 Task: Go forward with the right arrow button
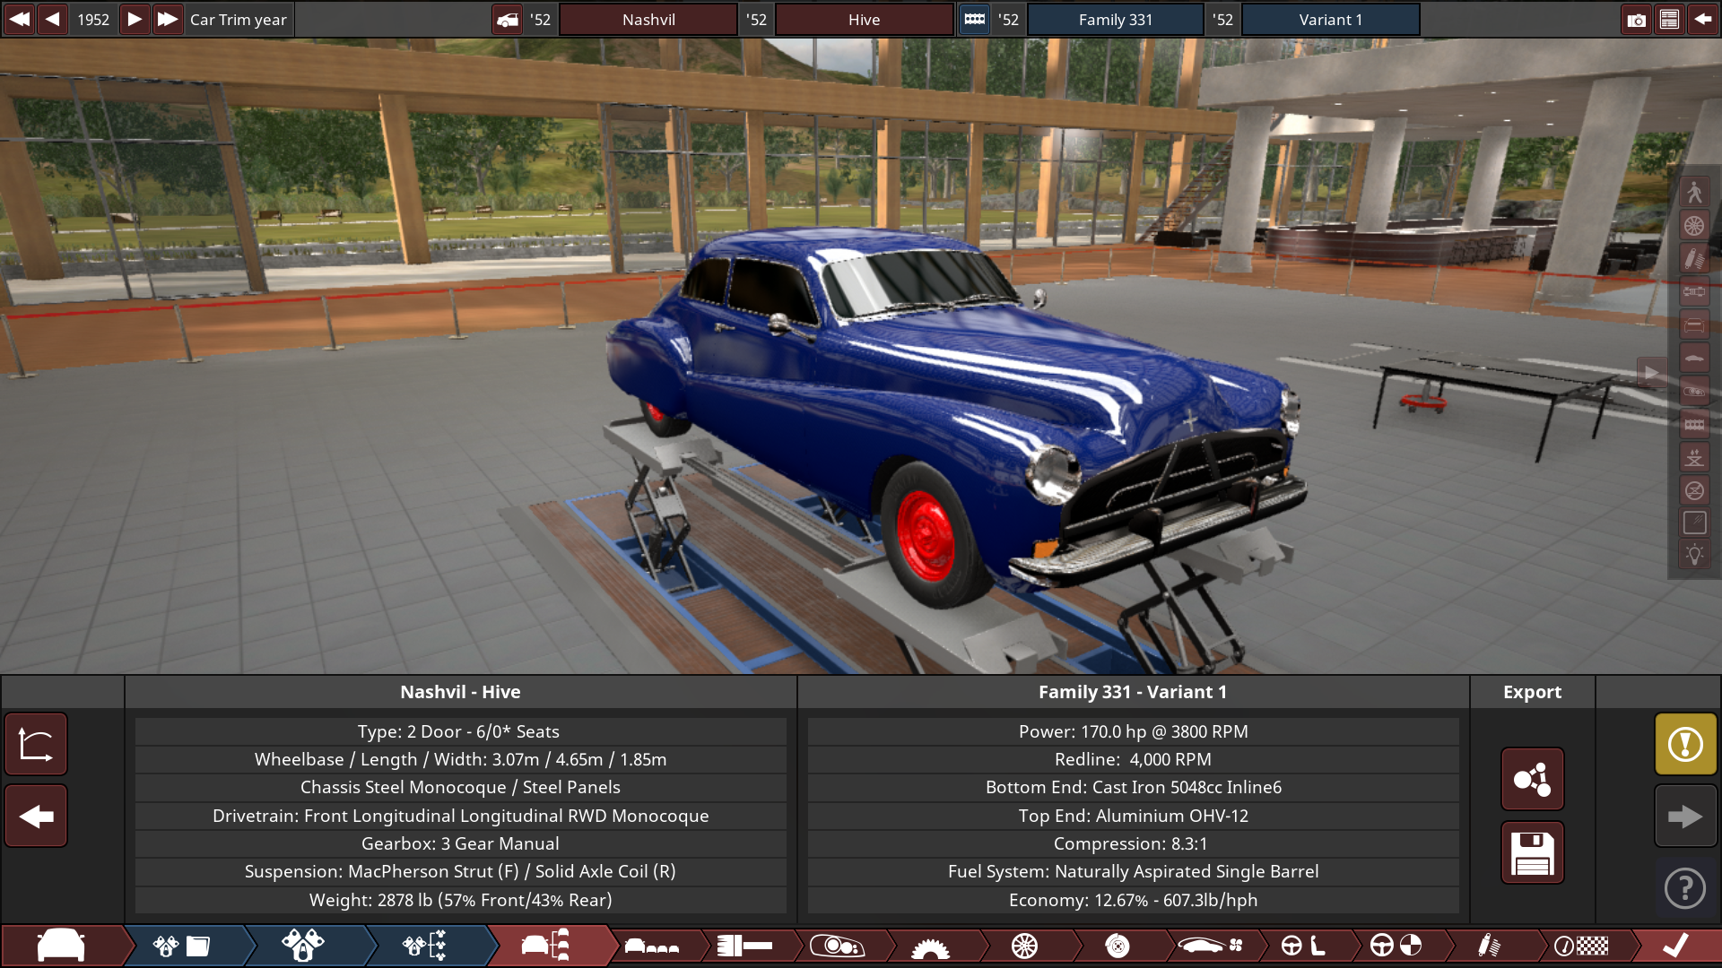click(1685, 816)
